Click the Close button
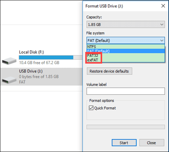This screenshot has height=152, width=169. pos(152,143)
